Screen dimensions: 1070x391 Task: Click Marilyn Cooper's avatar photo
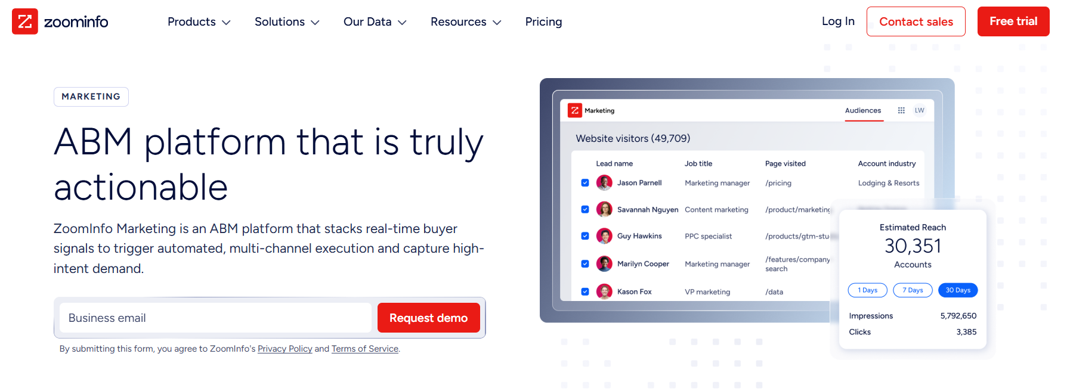click(x=604, y=263)
